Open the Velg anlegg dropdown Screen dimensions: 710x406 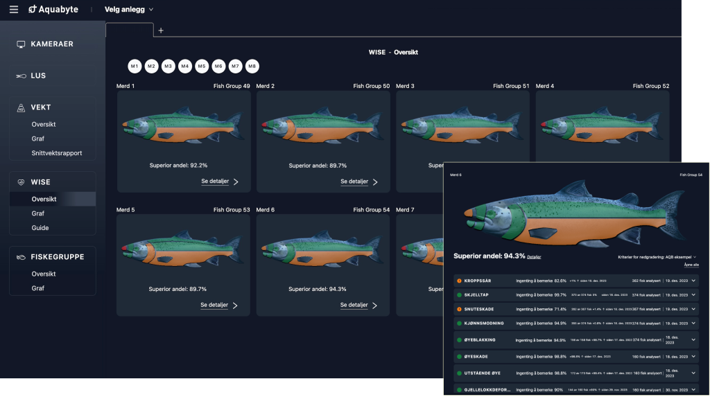[x=129, y=10]
